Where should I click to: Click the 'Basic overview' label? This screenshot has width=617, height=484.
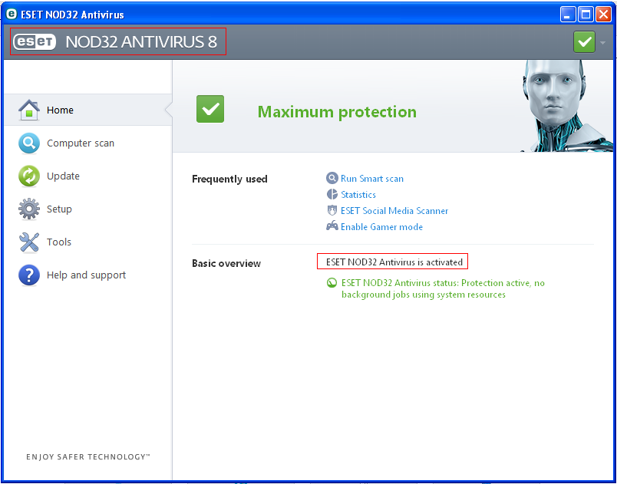point(226,263)
